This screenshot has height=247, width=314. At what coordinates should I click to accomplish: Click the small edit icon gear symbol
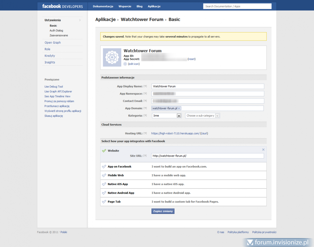[125, 64]
